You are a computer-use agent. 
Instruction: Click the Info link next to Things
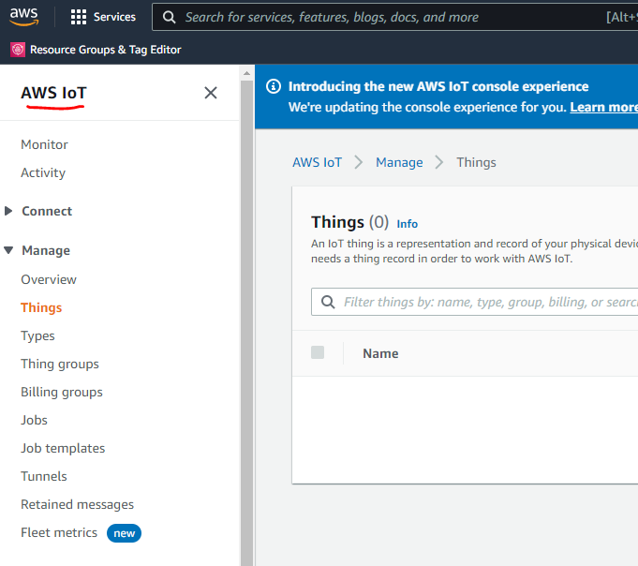click(x=408, y=224)
